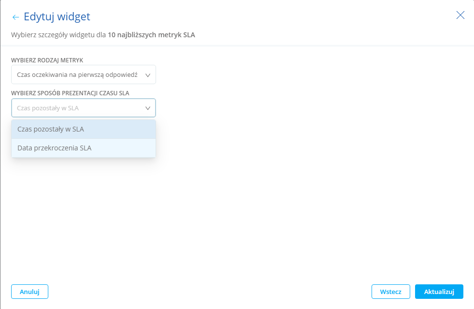Collapse the SLA presentation dropdown via its chevron
The image size is (474, 309).
point(148,108)
